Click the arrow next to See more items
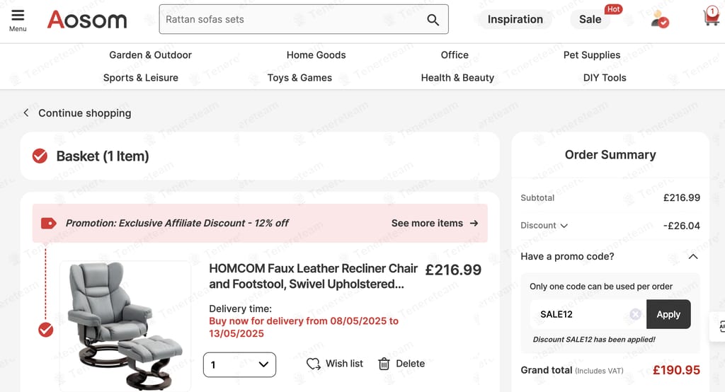The height and width of the screenshot is (392, 725). coord(474,224)
